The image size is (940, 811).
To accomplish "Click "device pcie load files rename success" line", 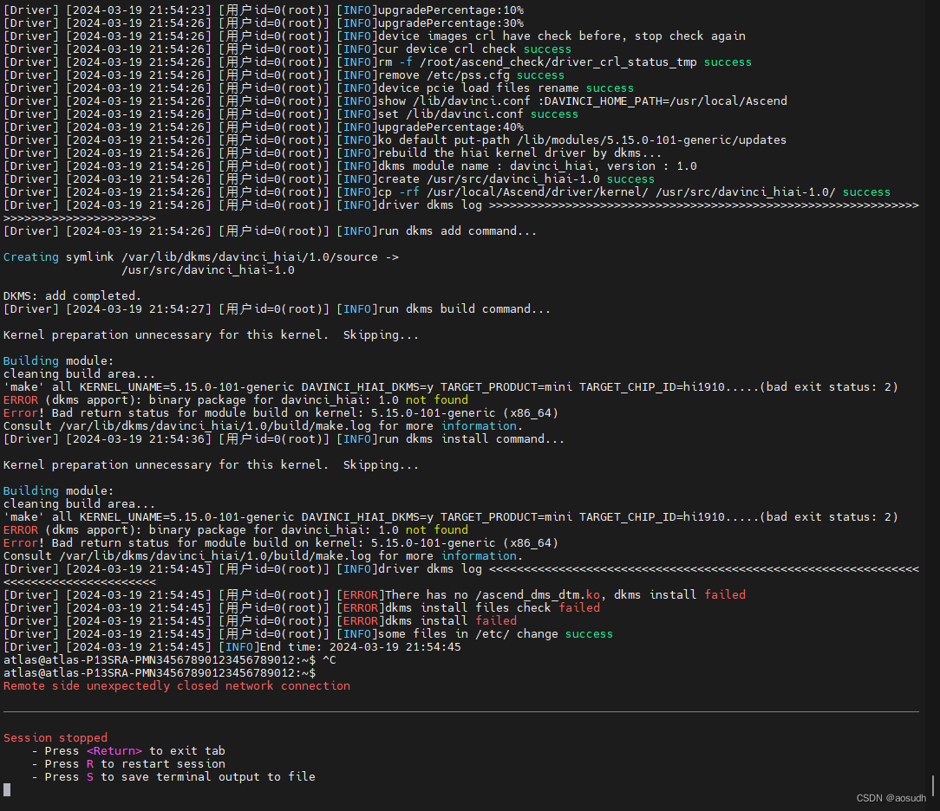I will point(319,88).
